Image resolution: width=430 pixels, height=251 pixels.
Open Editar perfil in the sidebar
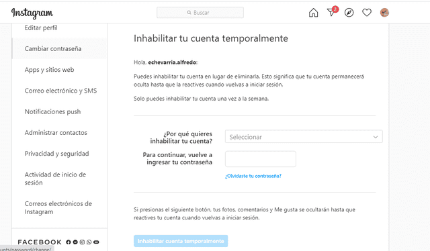tap(41, 28)
